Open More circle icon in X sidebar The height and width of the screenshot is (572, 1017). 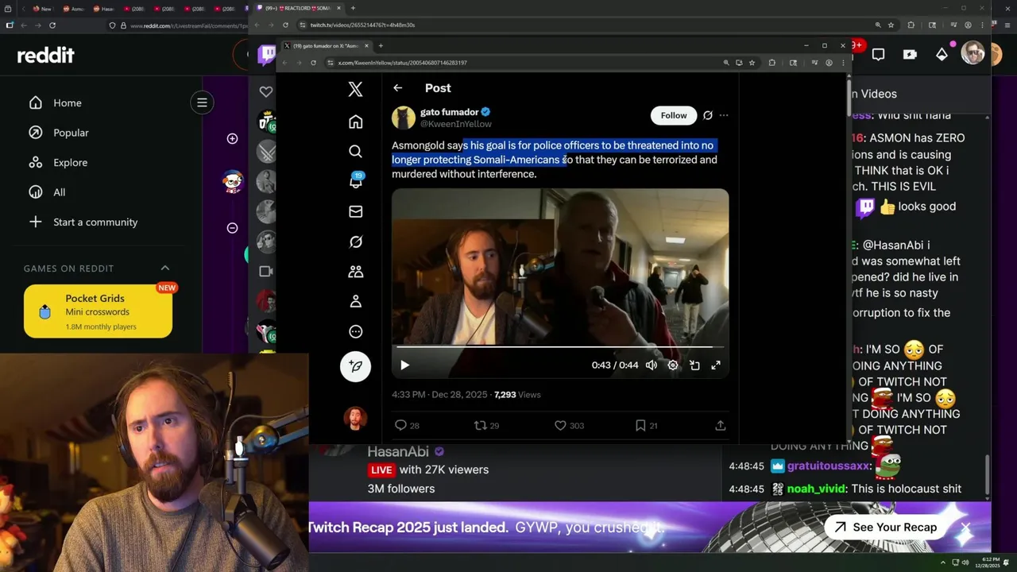pos(355,331)
